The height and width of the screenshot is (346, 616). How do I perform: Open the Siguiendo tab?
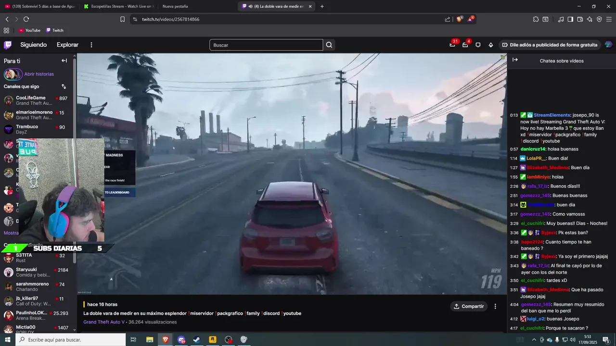point(33,45)
